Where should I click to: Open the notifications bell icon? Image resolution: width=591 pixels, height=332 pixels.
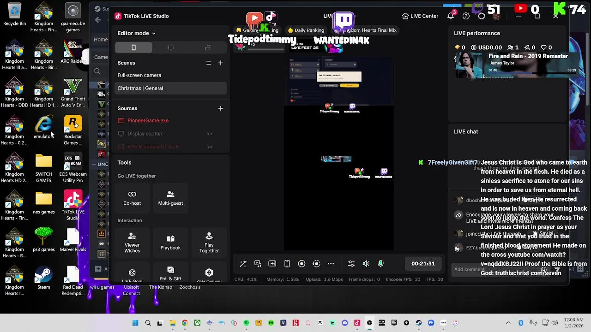[451, 16]
